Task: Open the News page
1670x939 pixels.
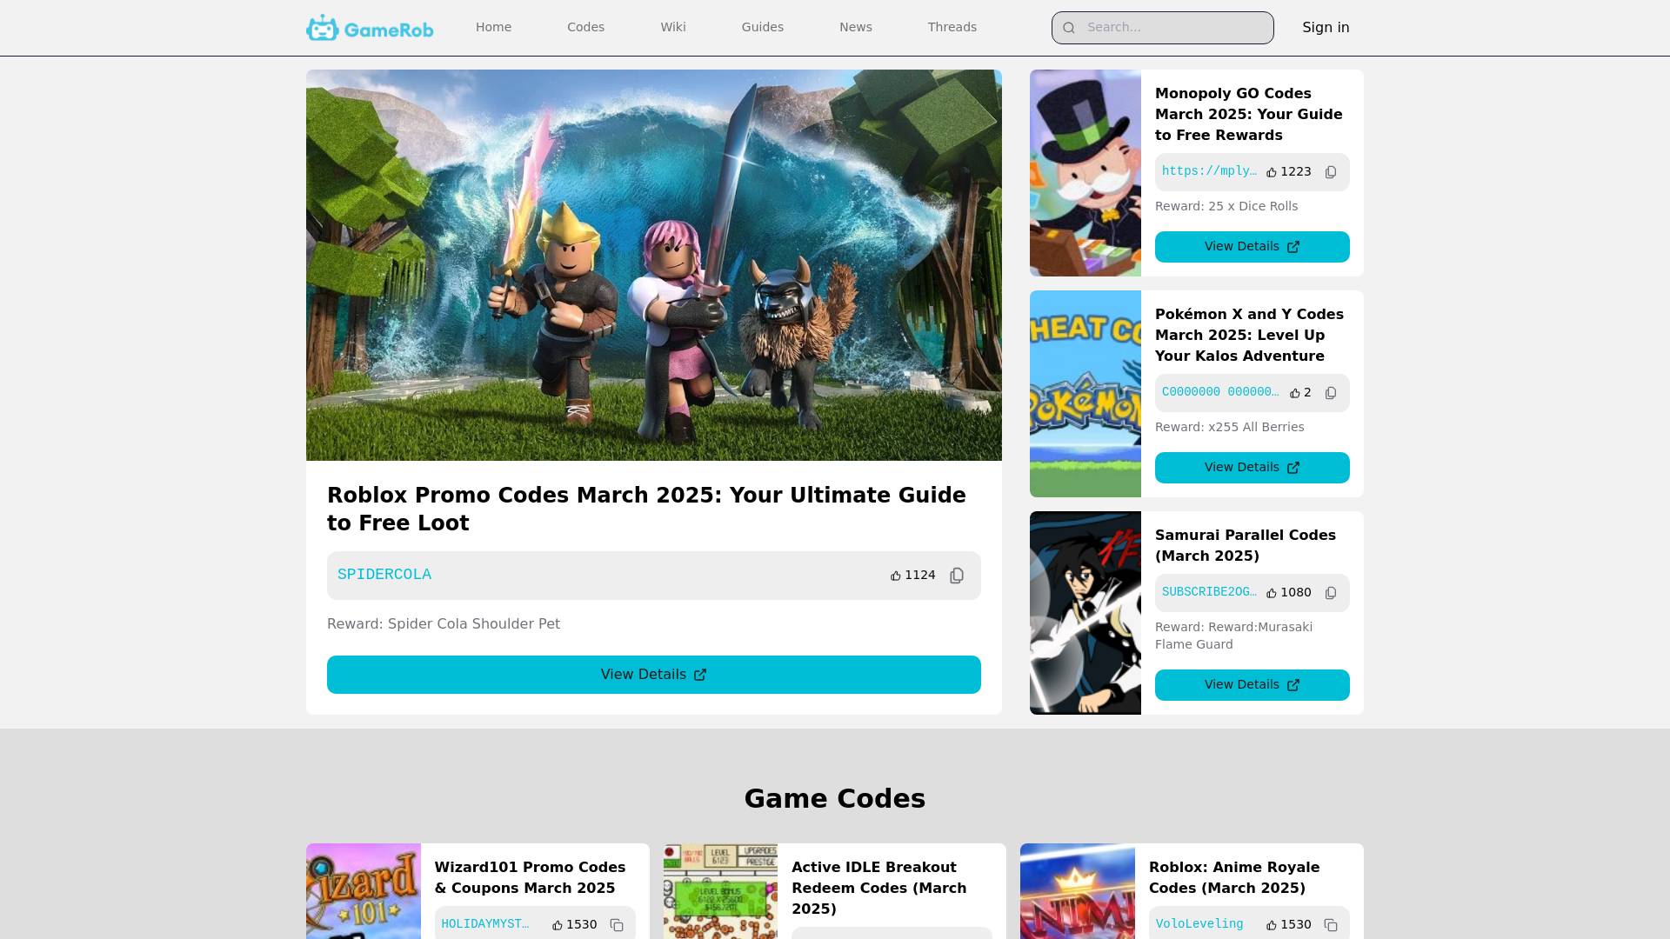Action: click(856, 27)
